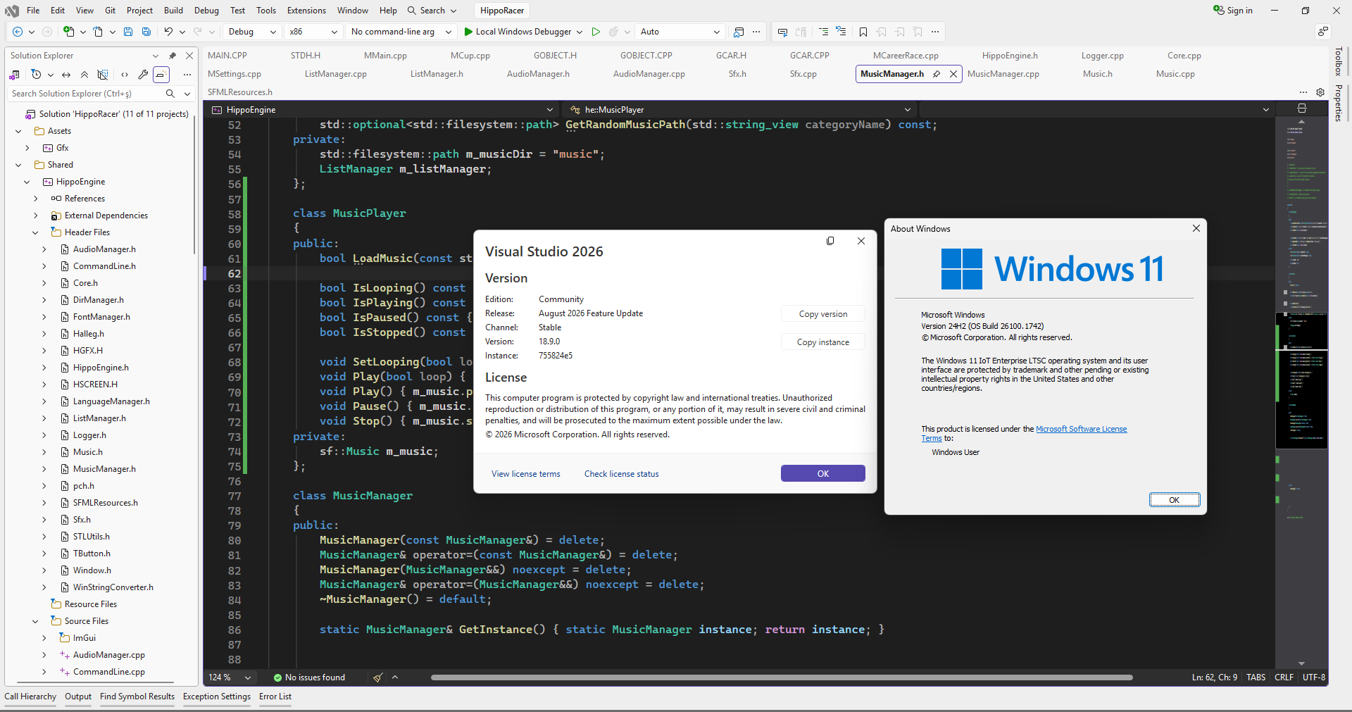The image size is (1352, 712).
Task: Switch views icon in Solution Explorer toolbar
Action: [x=14, y=75]
